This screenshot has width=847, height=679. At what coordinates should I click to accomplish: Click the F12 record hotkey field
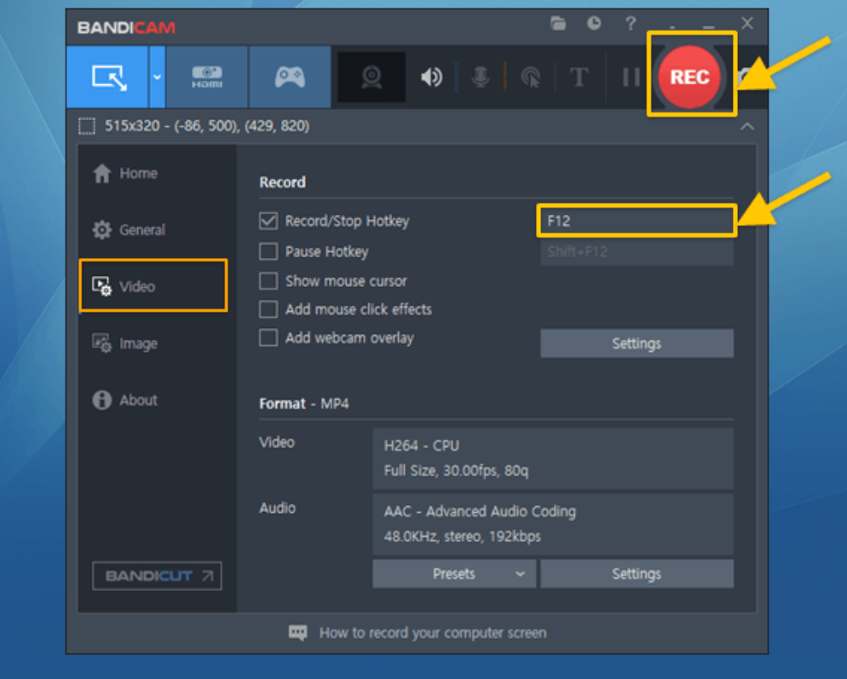(x=637, y=221)
